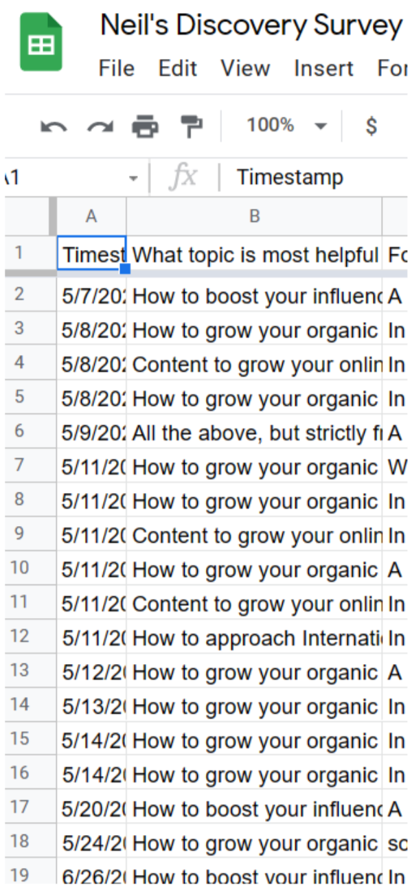Select the Paint format roller icon
412x892 pixels.
[x=192, y=126]
